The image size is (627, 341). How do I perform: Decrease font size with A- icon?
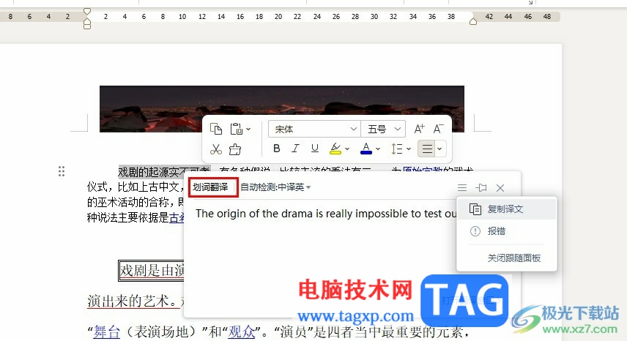pos(438,129)
